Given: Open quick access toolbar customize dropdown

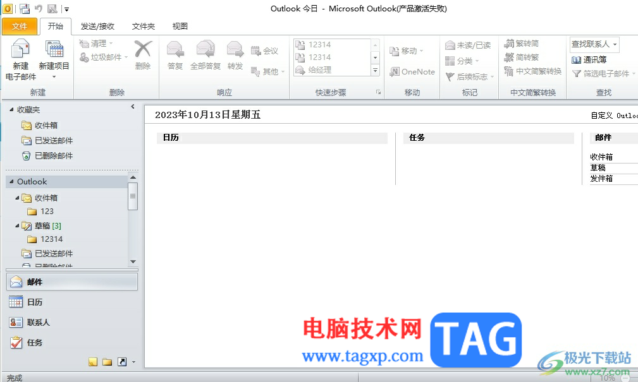Looking at the screenshot, I should point(67,9).
